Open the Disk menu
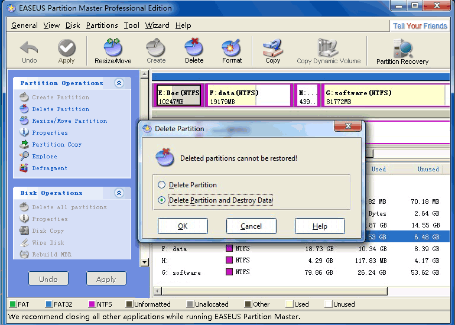Screen dimensions: 455x325 [73, 25]
